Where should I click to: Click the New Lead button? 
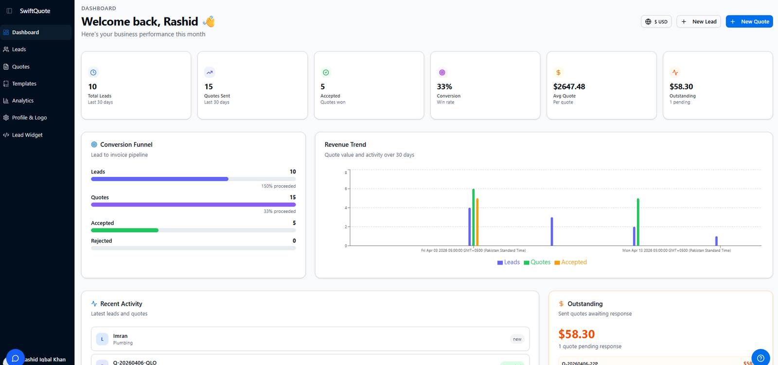click(x=698, y=21)
